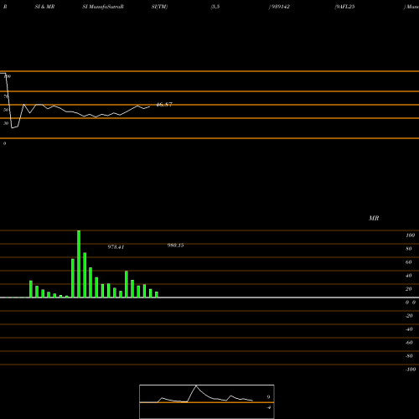Click the MR label above the bar chart
419x419 pixels.
click(374, 218)
